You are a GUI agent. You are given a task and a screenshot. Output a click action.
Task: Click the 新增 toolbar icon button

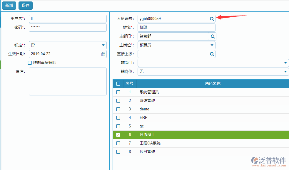tap(9, 5)
